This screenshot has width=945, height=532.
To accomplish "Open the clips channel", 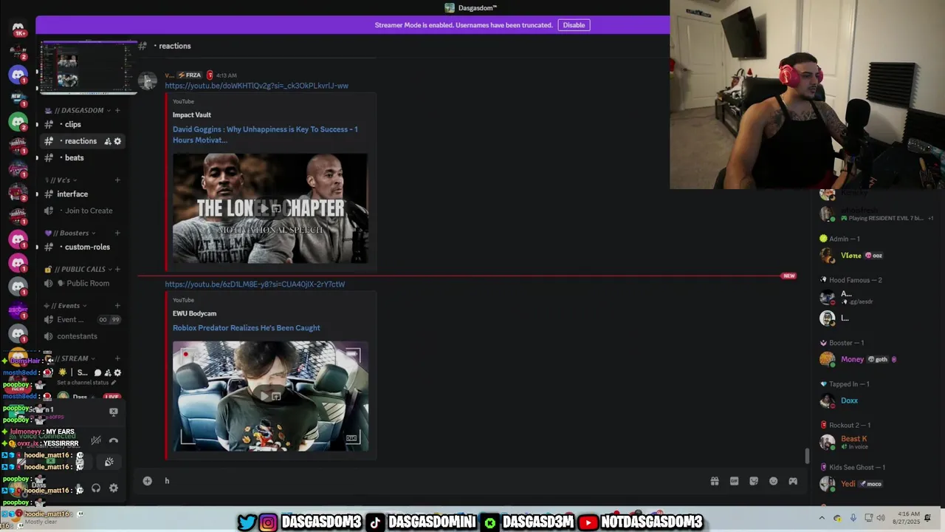I will [x=81, y=124].
